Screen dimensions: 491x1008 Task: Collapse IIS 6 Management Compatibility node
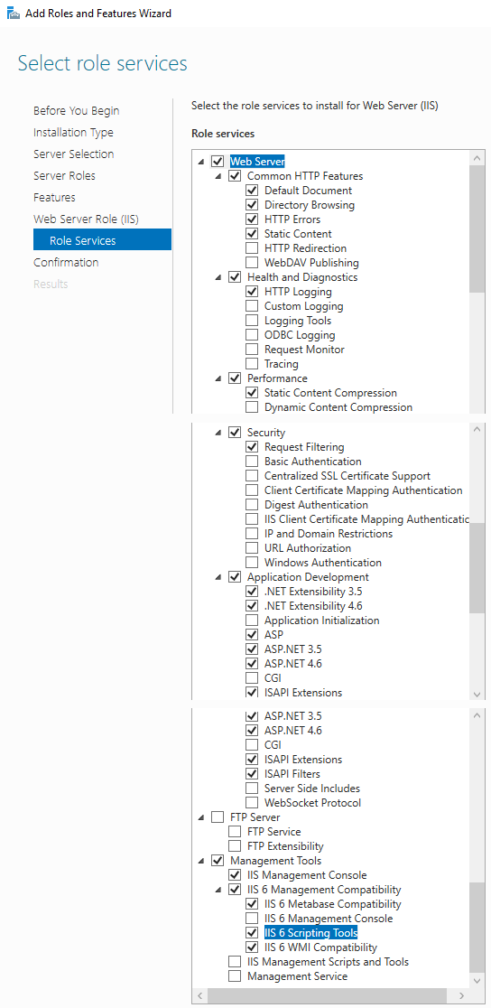click(x=218, y=890)
